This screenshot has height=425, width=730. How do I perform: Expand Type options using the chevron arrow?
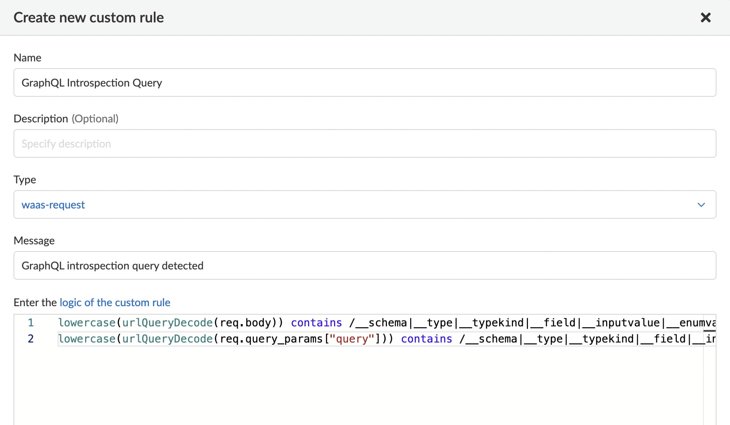pos(701,205)
